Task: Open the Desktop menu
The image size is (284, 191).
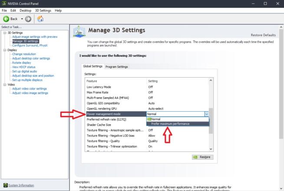Action: (26, 10)
